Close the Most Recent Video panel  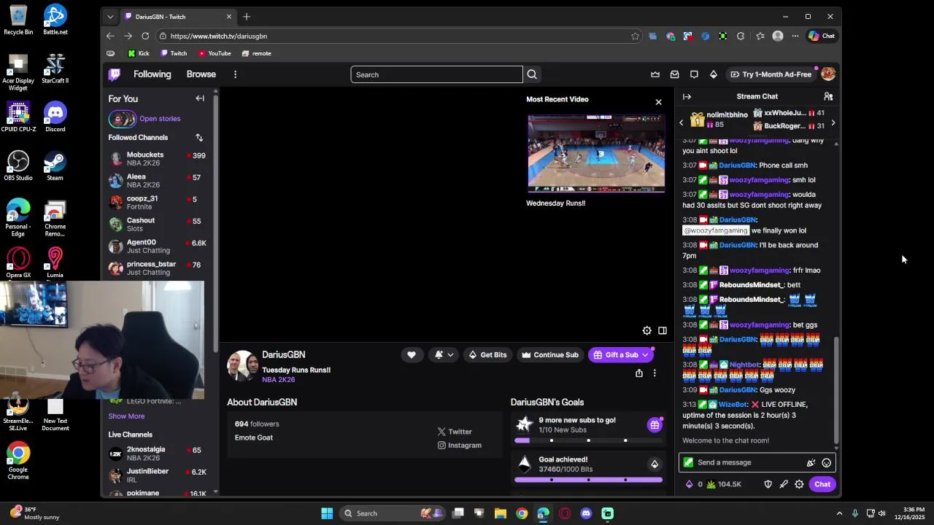[x=658, y=102]
